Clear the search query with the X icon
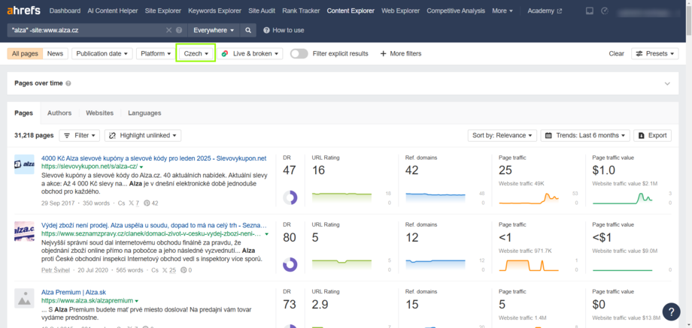The height and width of the screenshot is (328, 692). (x=169, y=30)
